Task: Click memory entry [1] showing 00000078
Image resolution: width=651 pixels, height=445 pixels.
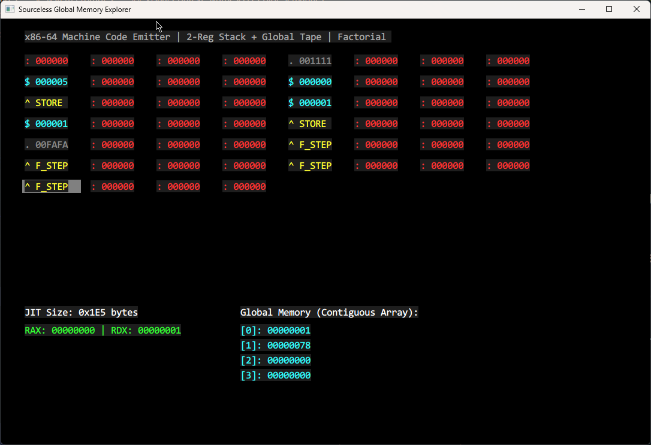Action: 275,346
